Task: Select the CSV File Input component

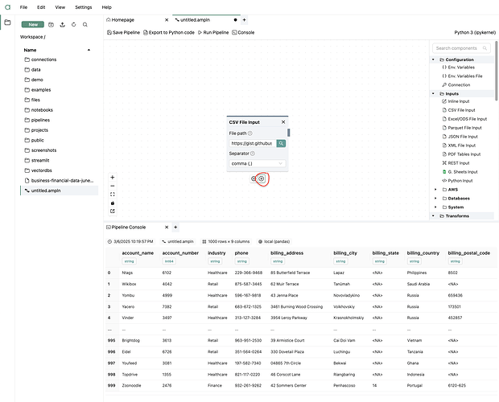Action: [x=459, y=110]
